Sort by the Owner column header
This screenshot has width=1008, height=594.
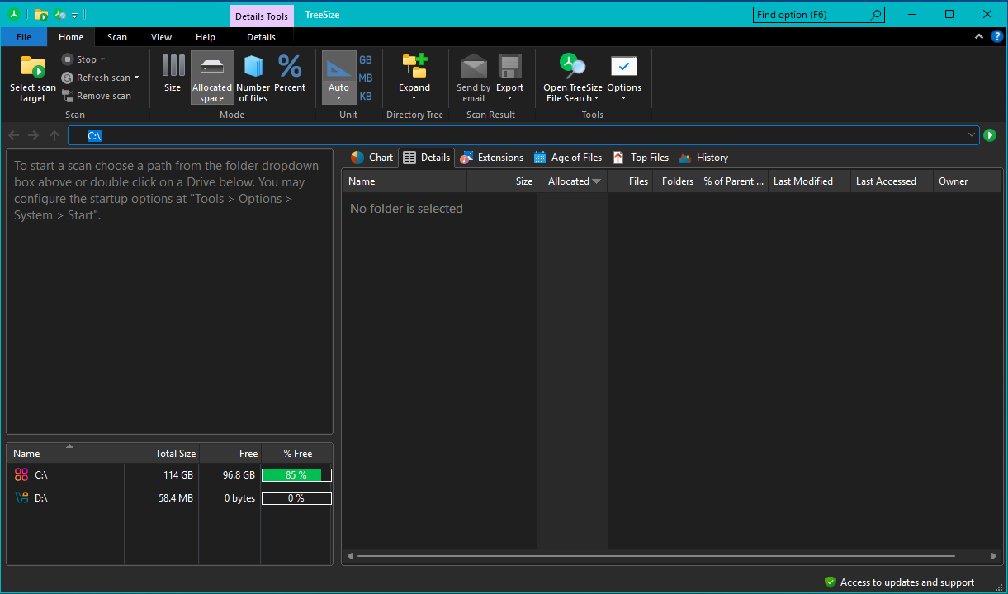coord(967,181)
